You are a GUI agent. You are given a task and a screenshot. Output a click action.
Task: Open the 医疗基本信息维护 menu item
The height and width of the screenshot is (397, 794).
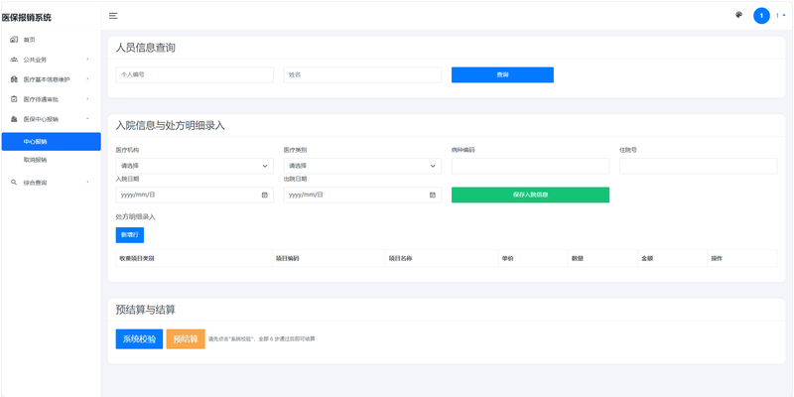pyautogui.click(x=52, y=79)
